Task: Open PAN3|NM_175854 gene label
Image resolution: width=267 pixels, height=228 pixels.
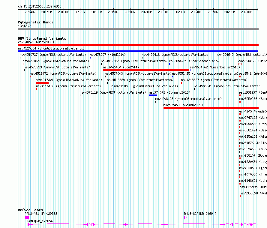Action: point(40,221)
